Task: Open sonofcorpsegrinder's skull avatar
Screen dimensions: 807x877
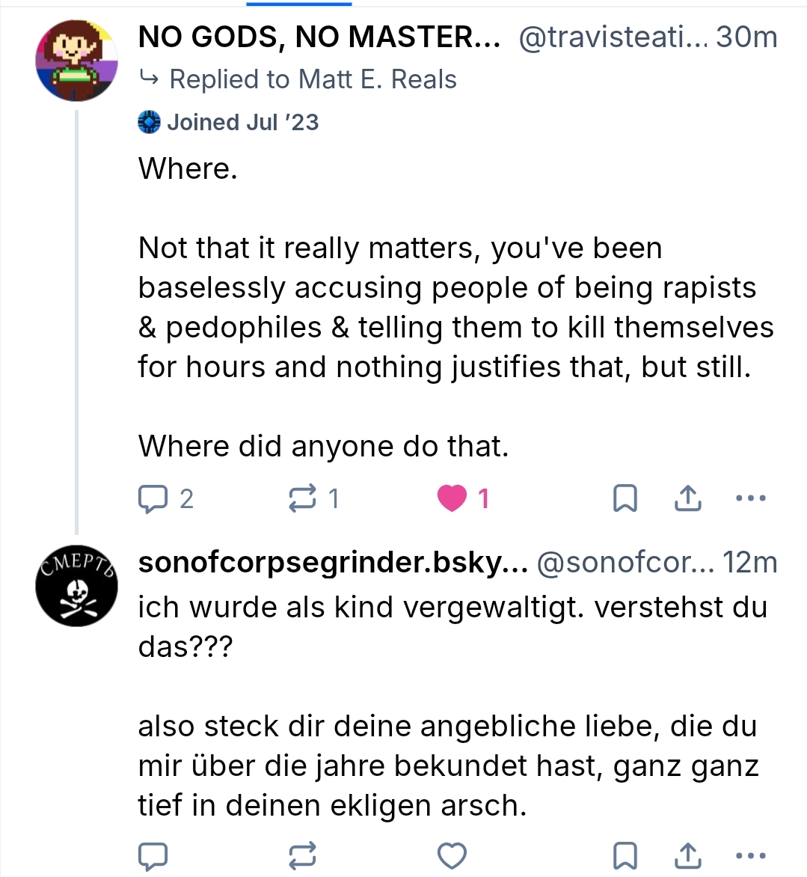Action: tap(76, 585)
